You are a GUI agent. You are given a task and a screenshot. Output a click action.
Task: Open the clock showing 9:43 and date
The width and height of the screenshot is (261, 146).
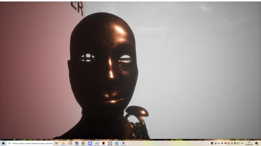click(x=249, y=143)
